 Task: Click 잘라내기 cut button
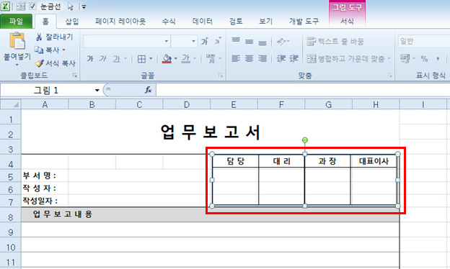tap(55, 37)
